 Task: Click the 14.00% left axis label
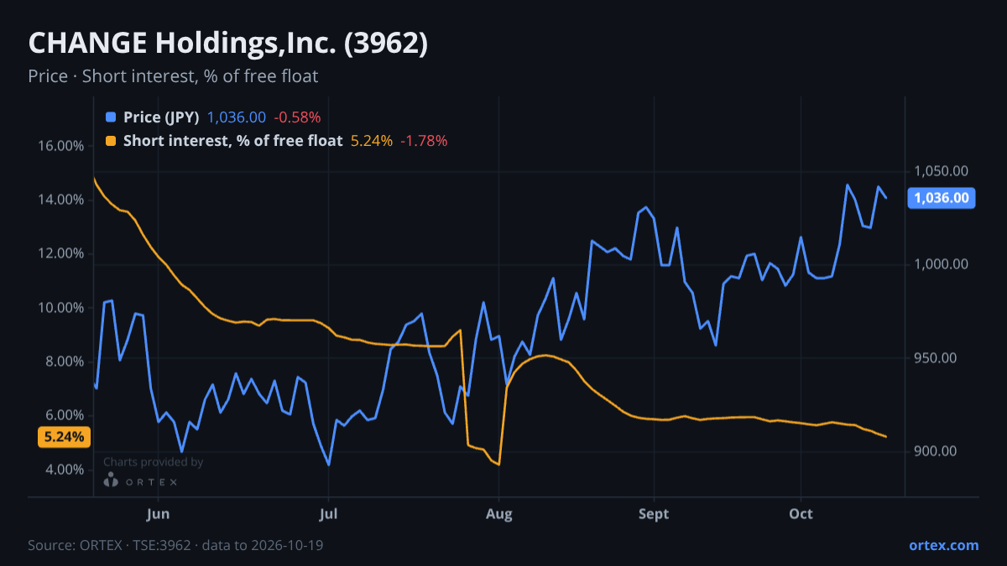click(x=61, y=200)
